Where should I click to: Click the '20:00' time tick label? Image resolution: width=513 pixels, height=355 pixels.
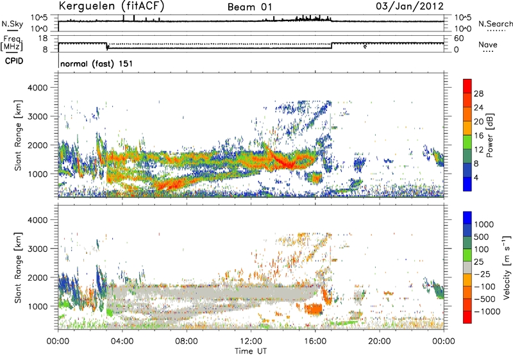[379, 342]
